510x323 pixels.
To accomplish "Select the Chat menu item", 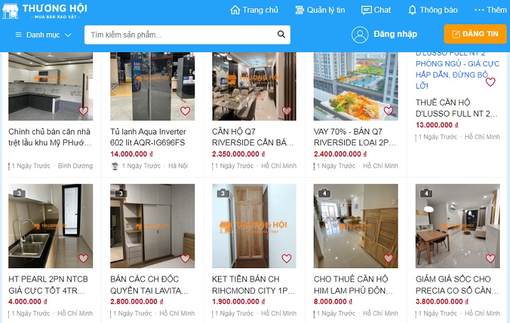I will click(x=376, y=10).
